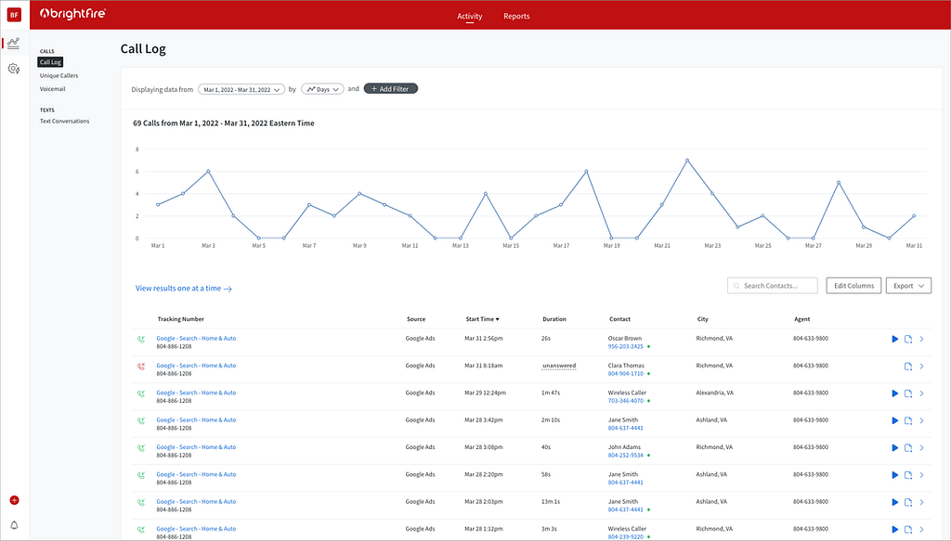The width and height of the screenshot is (951, 541).
Task: Open View results one at a time link
Action: 182,288
